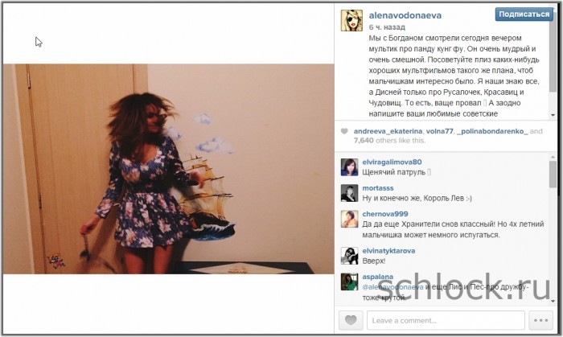
Task: Click alenavodonaeva's profile avatar
Action: click(351, 21)
